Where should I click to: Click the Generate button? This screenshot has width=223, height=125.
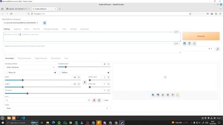pyautogui.click(x=201, y=36)
